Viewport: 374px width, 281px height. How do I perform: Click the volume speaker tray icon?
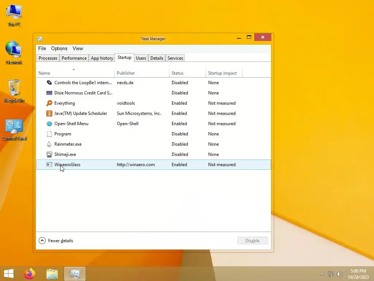tap(339, 274)
